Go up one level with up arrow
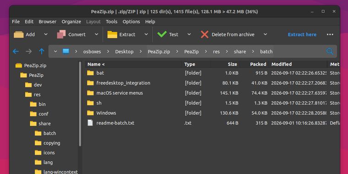 click(42, 51)
